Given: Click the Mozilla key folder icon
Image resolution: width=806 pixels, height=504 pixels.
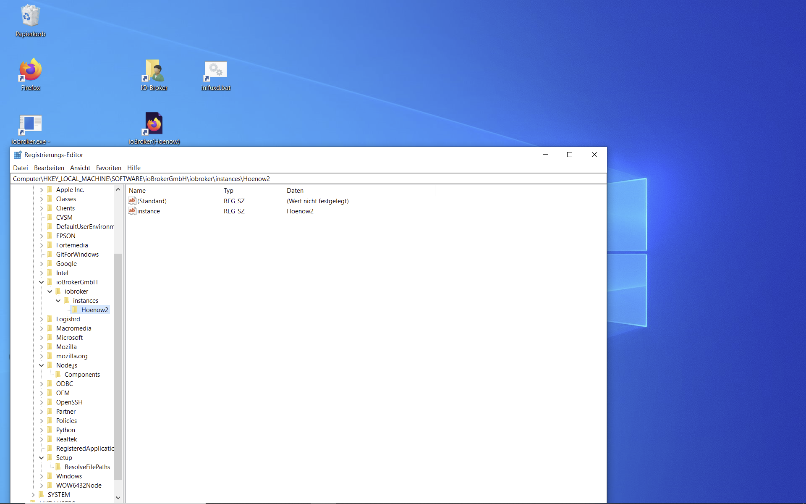Looking at the screenshot, I should pyautogui.click(x=50, y=346).
